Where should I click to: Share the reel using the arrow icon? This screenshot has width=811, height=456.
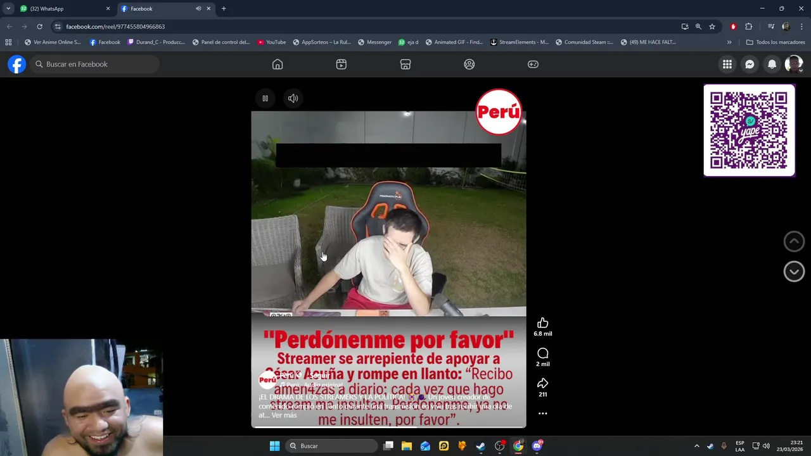point(542,383)
